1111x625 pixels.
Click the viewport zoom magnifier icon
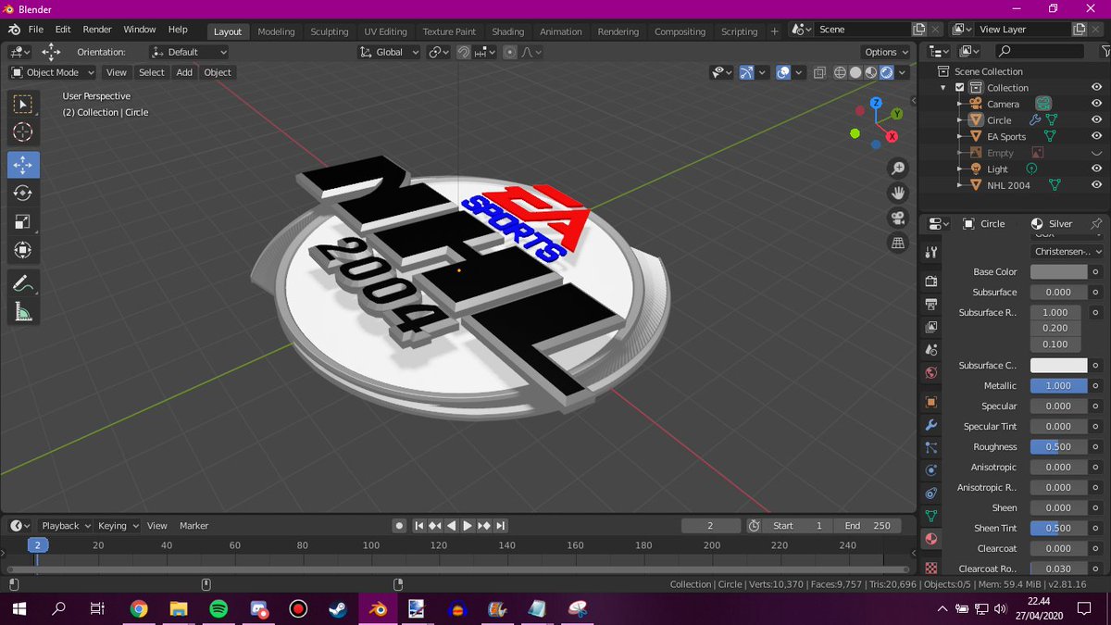[897, 169]
